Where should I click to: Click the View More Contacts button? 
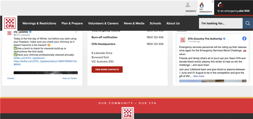107,70
